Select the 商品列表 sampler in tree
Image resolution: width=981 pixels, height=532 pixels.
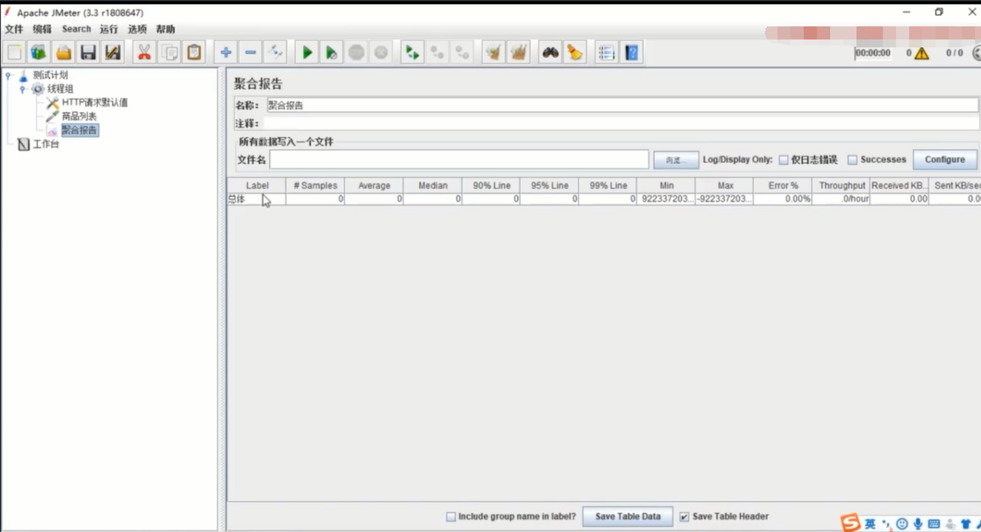[79, 117]
